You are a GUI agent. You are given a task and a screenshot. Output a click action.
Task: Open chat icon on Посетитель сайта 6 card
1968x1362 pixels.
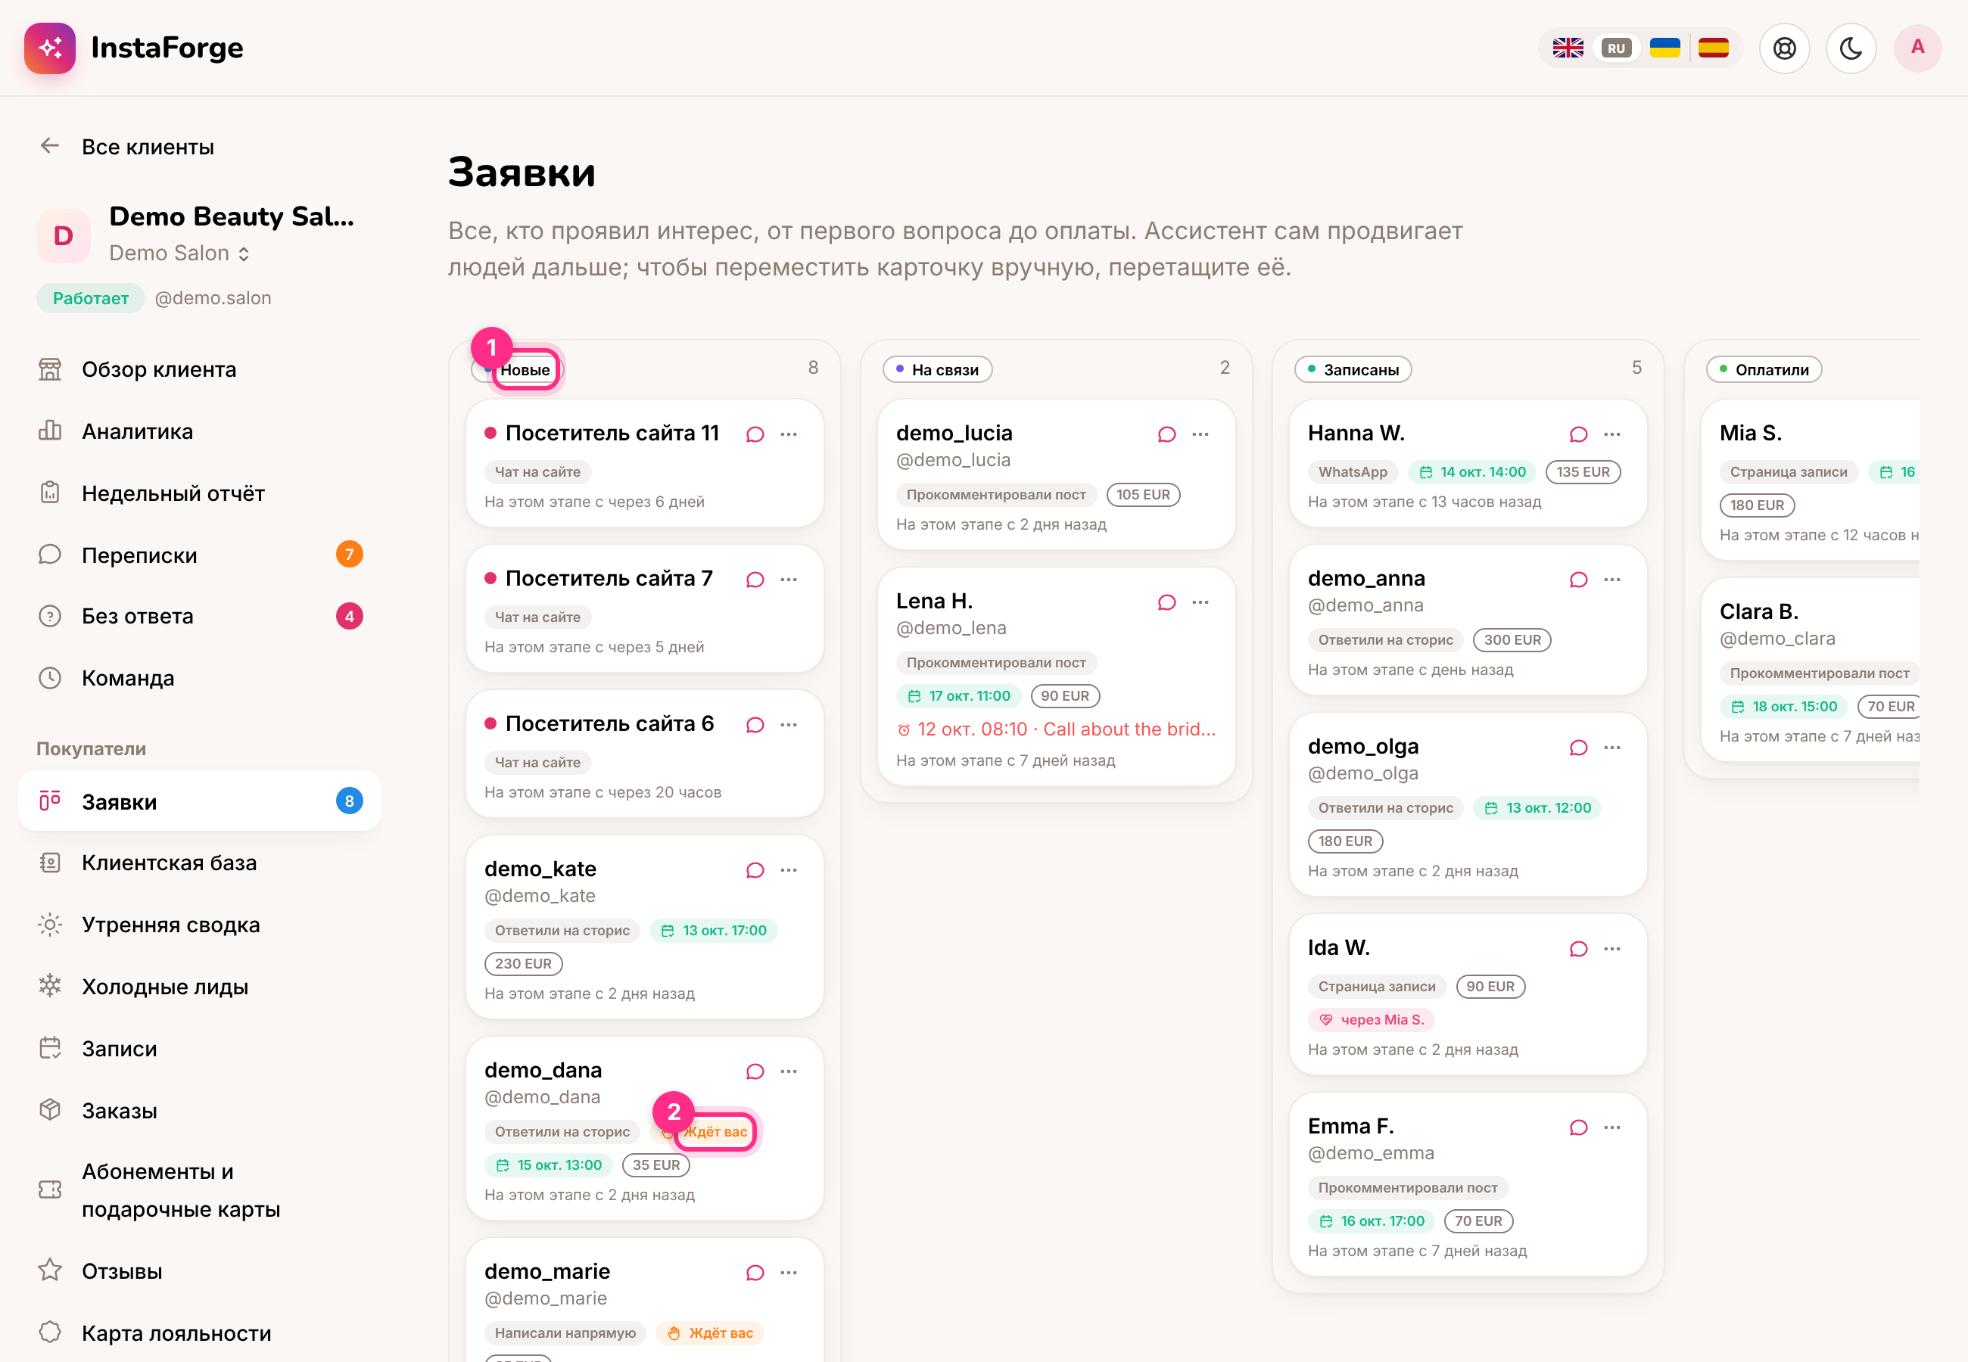point(755,725)
